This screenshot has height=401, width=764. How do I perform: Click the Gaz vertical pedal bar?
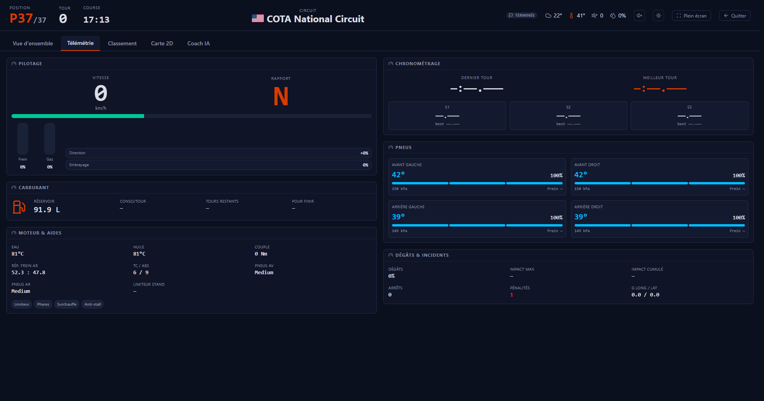click(50, 138)
